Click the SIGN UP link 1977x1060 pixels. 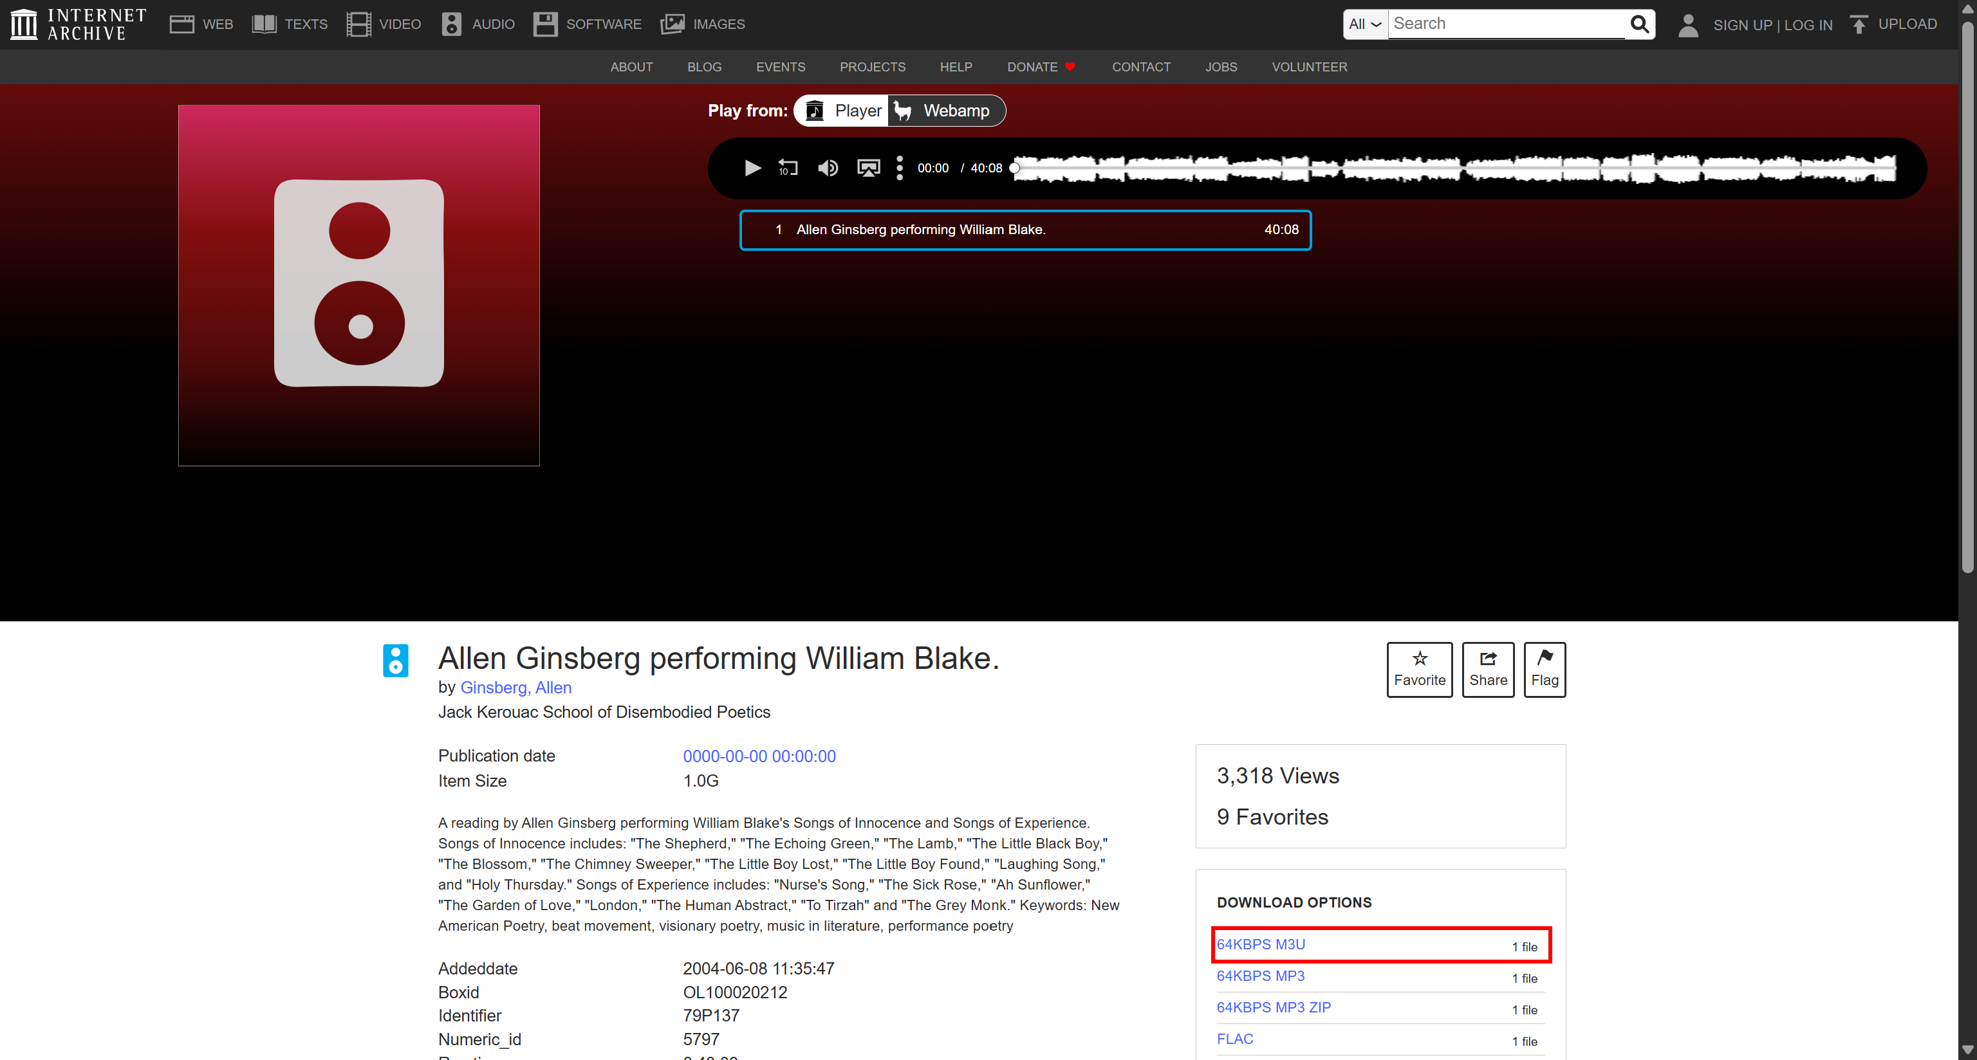1742,25
